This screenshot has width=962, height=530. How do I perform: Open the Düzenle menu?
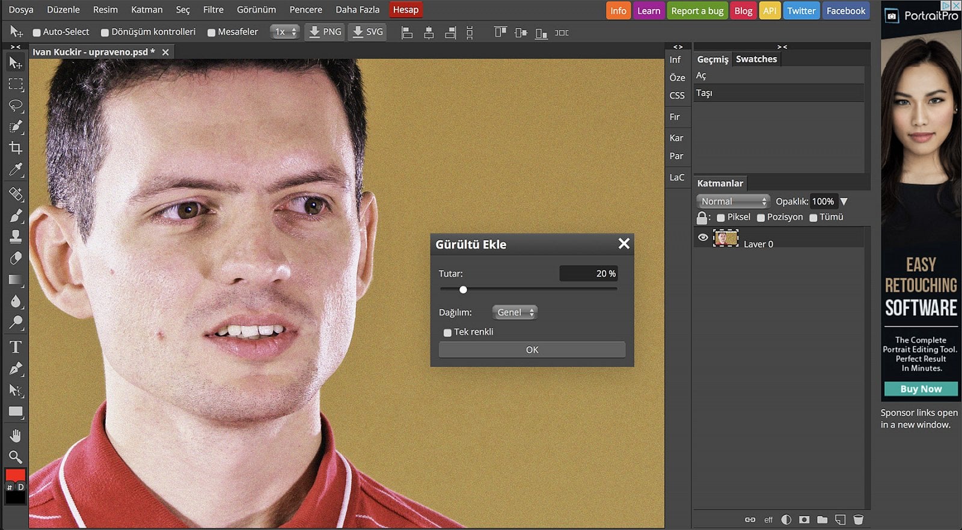[x=63, y=10]
